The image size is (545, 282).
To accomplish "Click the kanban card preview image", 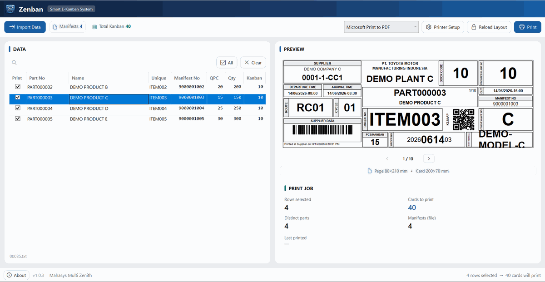I will pos(408,104).
